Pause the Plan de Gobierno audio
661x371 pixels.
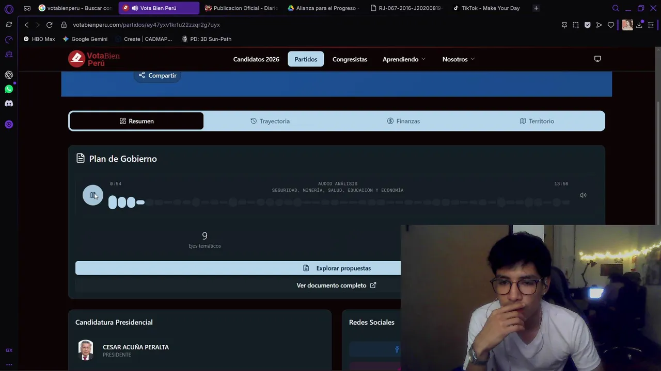point(93,195)
